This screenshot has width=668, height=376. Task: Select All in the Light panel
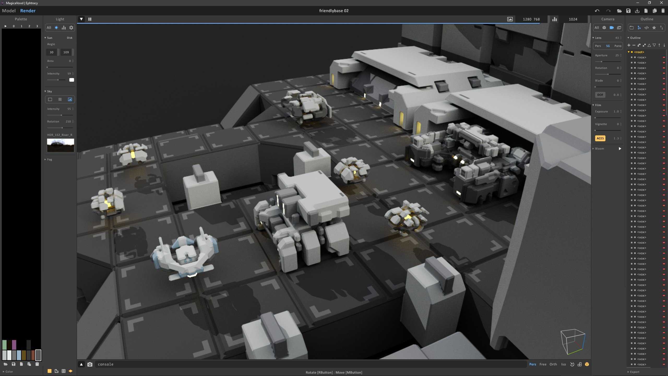tap(49, 28)
